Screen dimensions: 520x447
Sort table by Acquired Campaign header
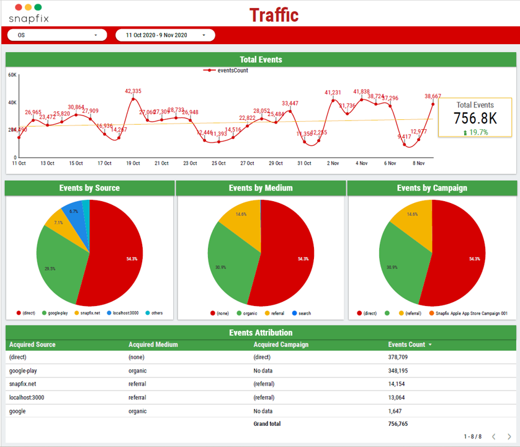pos(281,345)
